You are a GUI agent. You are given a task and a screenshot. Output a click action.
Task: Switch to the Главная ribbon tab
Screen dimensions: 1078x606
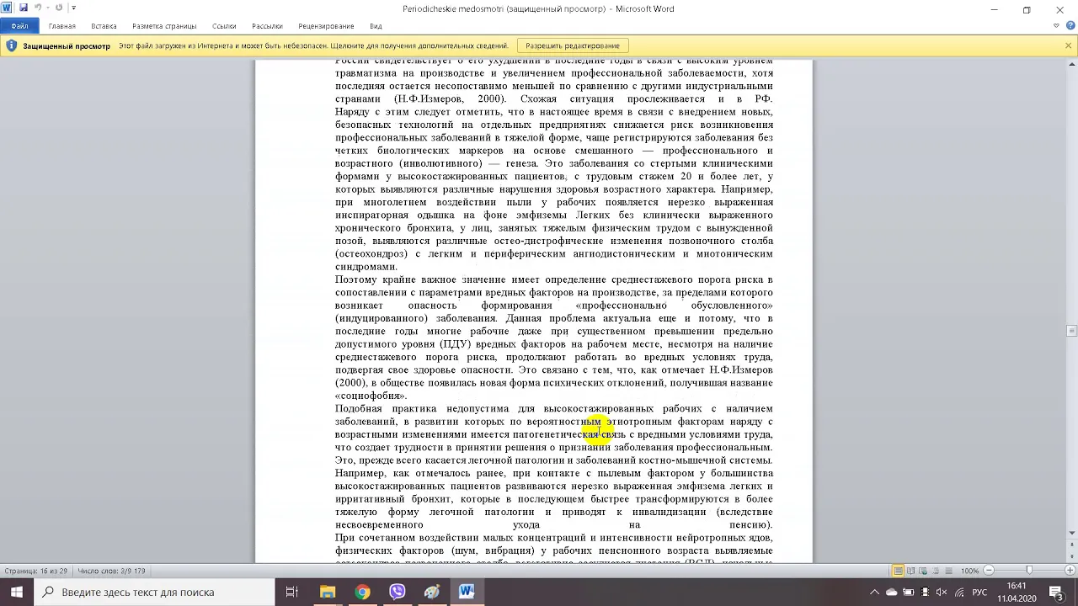(x=62, y=26)
